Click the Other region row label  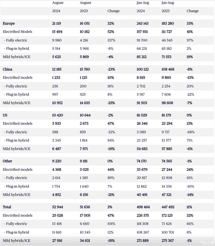(8, 161)
